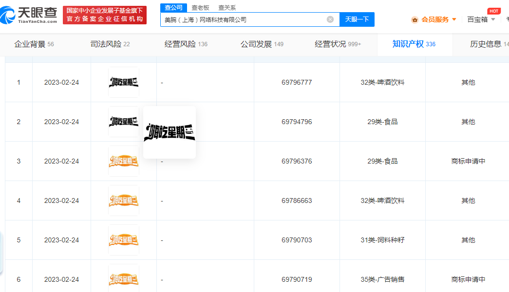Clear the search box using the X icon
This screenshot has width=509, height=292.
[x=330, y=19]
